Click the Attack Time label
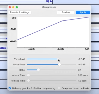Screen dimensions: 99x94 coord(19,75)
